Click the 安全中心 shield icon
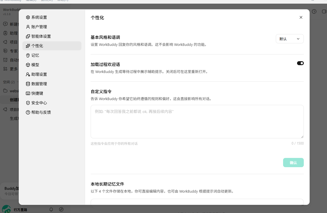The height and width of the screenshot is (213, 327). (x=28, y=103)
